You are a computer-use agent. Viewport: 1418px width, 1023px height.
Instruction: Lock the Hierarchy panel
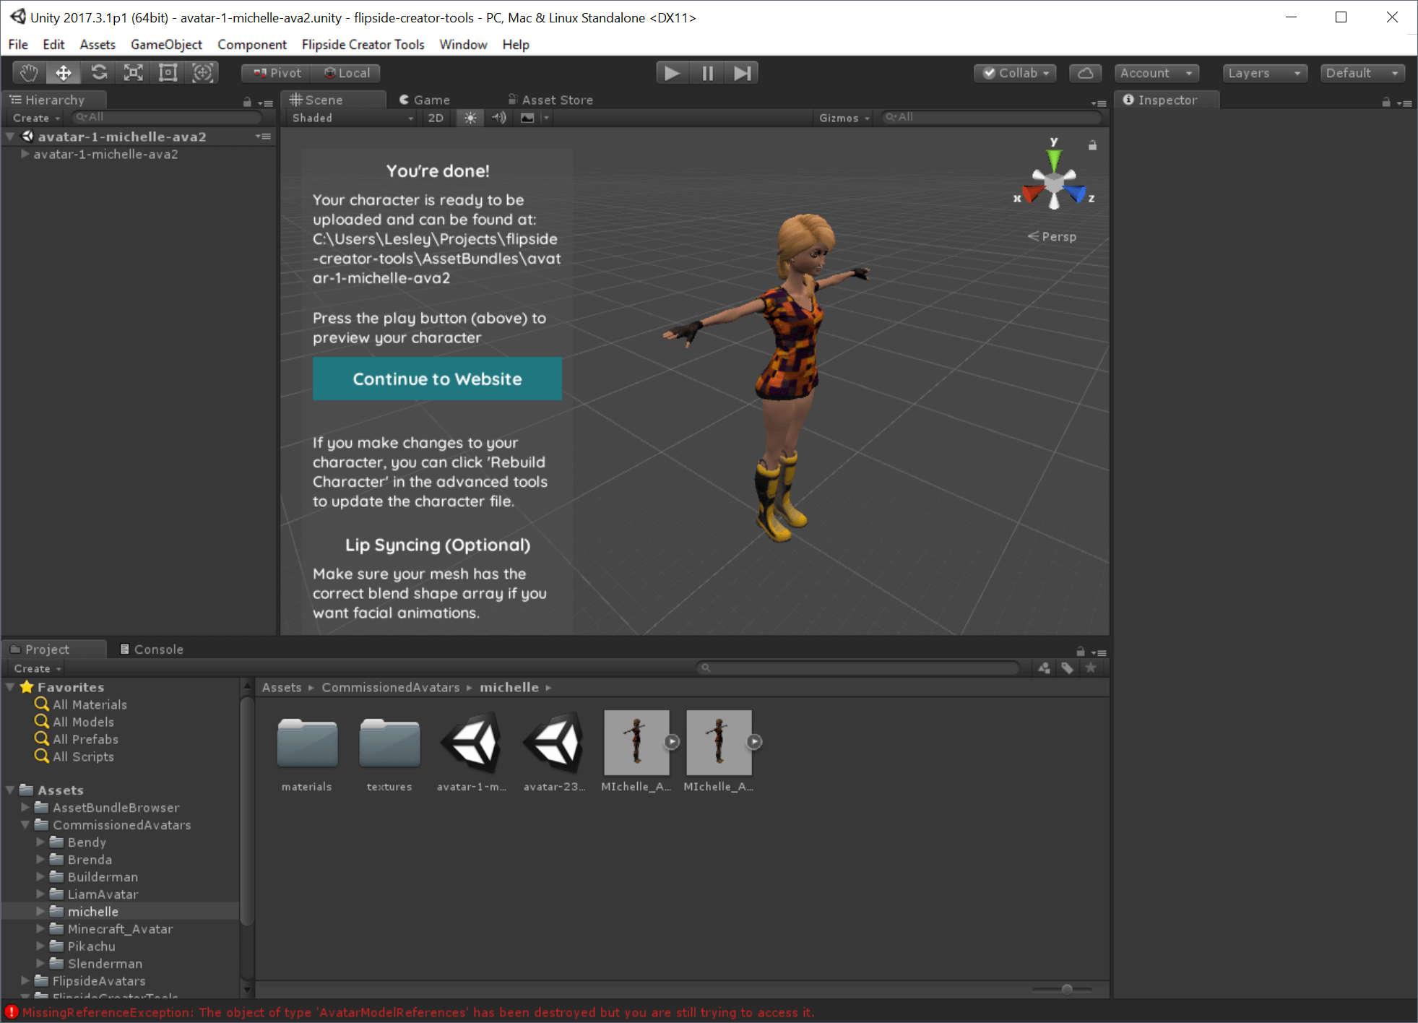point(247,103)
